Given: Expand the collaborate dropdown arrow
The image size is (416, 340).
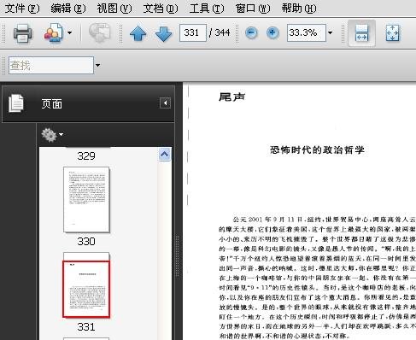Looking at the screenshot, I should (x=69, y=32).
